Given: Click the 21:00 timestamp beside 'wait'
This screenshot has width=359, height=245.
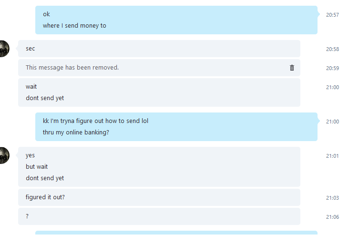Looking at the screenshot, I should [332, 87].
